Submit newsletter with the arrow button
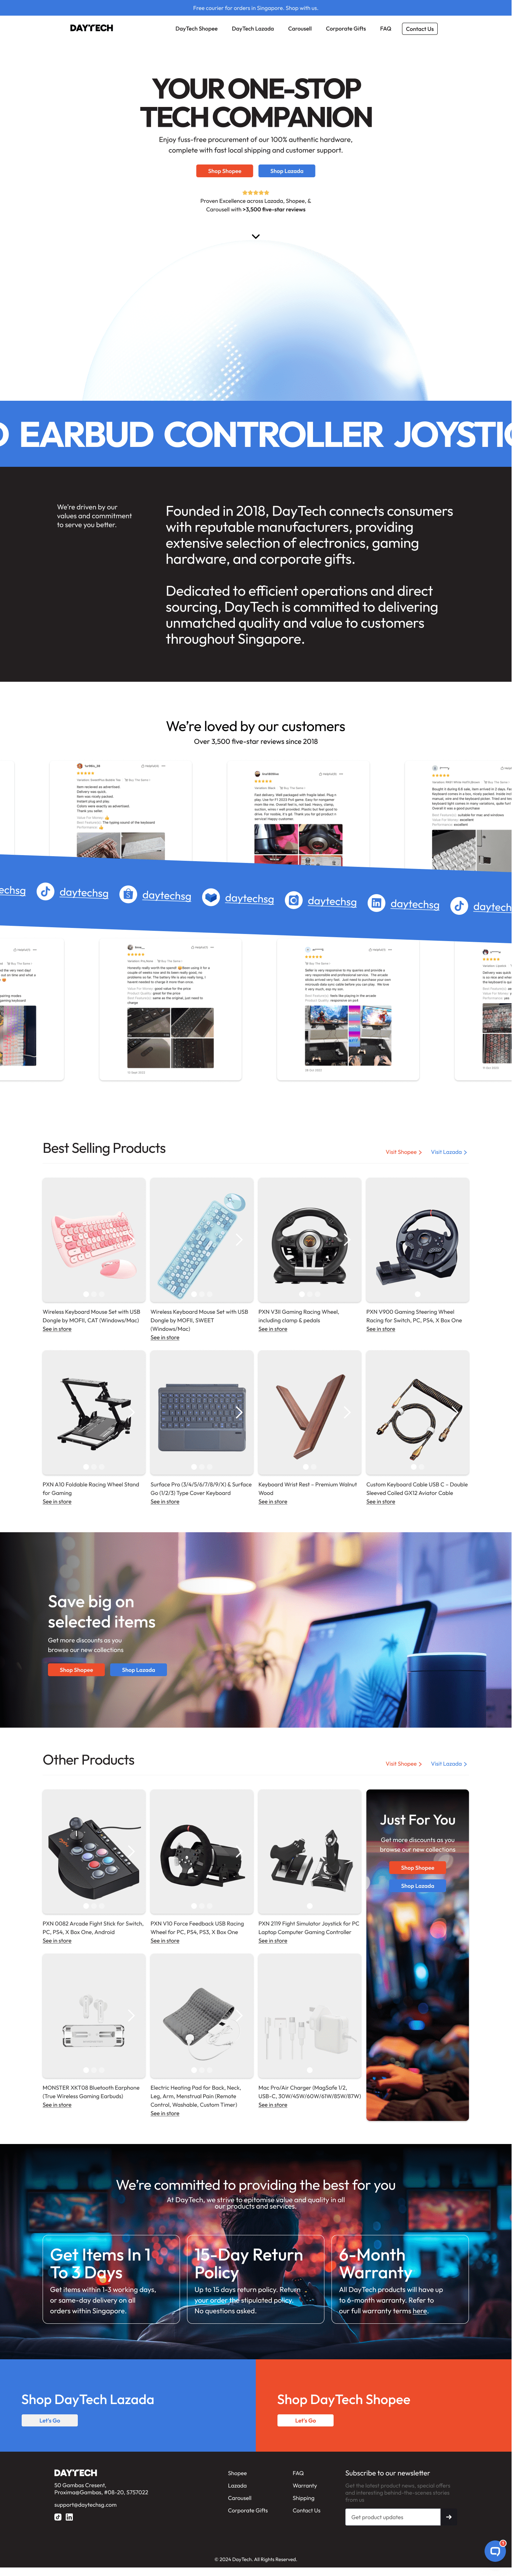Image resolution: width=513 pixels, height=2576 pixels. tap(449, 2517)
